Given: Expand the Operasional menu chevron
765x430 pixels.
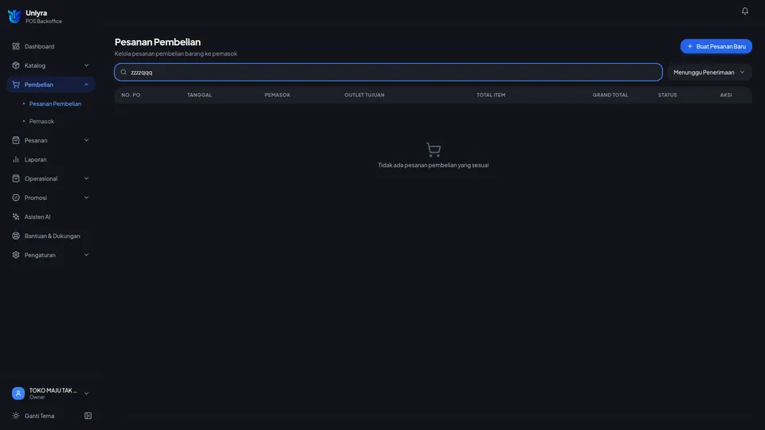Looking at the screenshot, I should 86,178.
